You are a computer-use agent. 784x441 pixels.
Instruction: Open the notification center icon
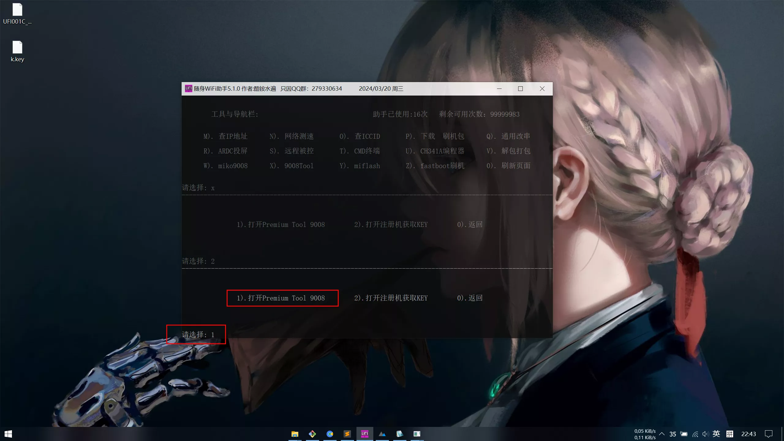769,434
